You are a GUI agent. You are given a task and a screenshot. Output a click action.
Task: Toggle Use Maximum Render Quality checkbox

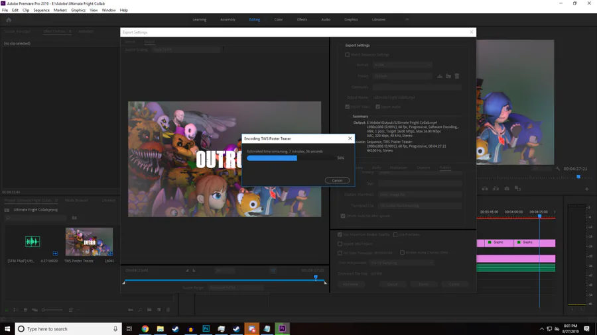click(340, 235)
